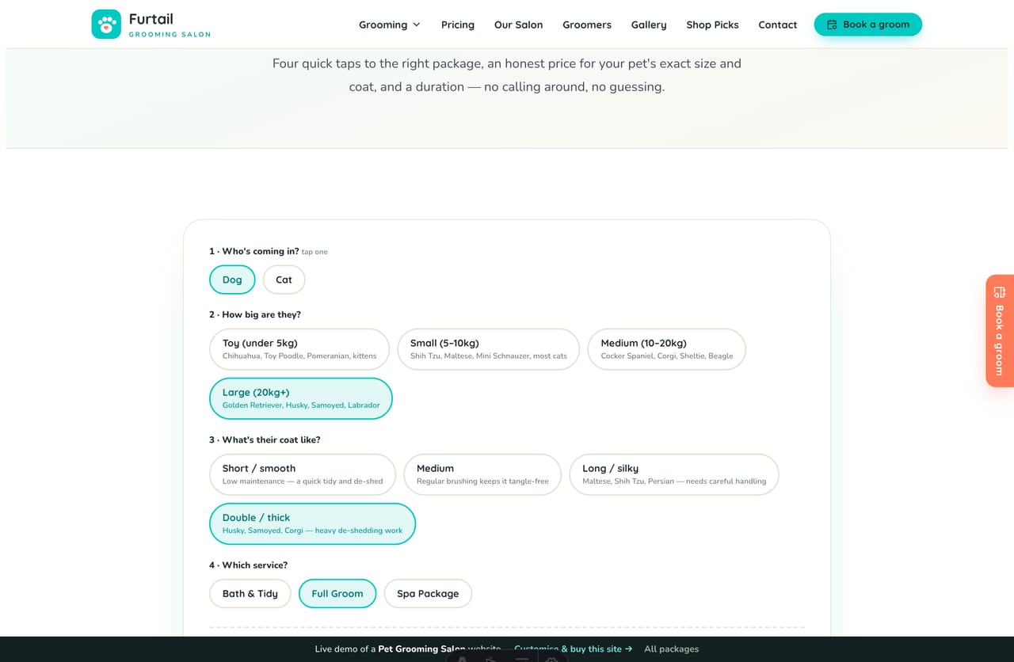Select the Spa Package service
The height and width of the screenshot is (662, 1014).
[428, 593]
